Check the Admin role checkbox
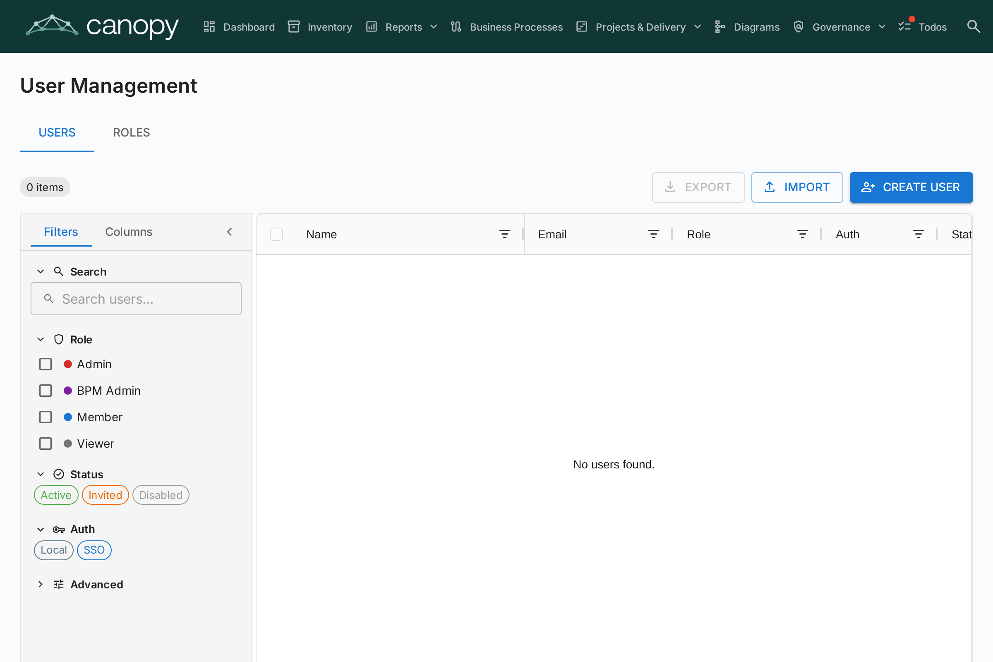This screenshot has width=993, height=662. pos(46,364)
